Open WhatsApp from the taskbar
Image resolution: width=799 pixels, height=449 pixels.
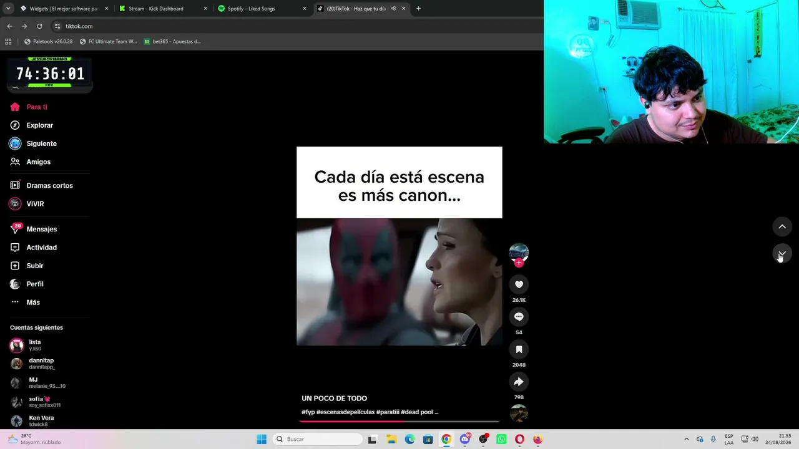501,439
